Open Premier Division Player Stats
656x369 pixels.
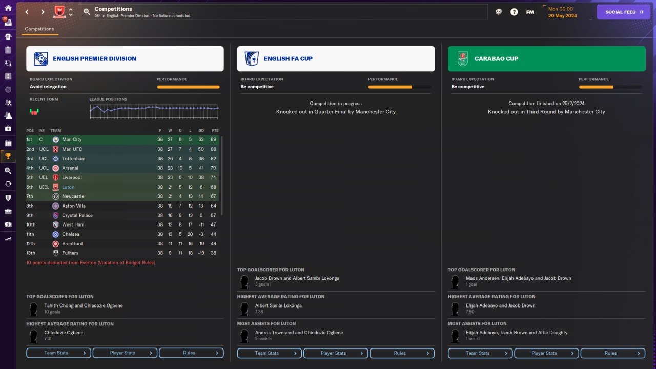pos(125,353)
